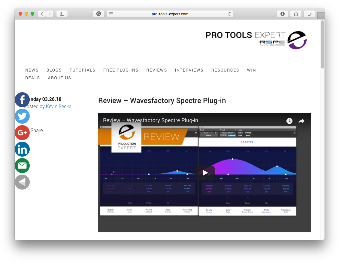Share via the Google Plus icon
Image resolution: width=339 pixels, height=262 pixels.
tap(22, 133)
